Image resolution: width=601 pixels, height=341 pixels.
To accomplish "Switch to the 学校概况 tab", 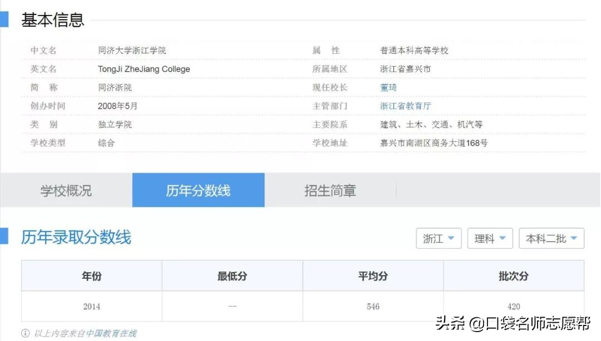I will click(x=66, y=189).
